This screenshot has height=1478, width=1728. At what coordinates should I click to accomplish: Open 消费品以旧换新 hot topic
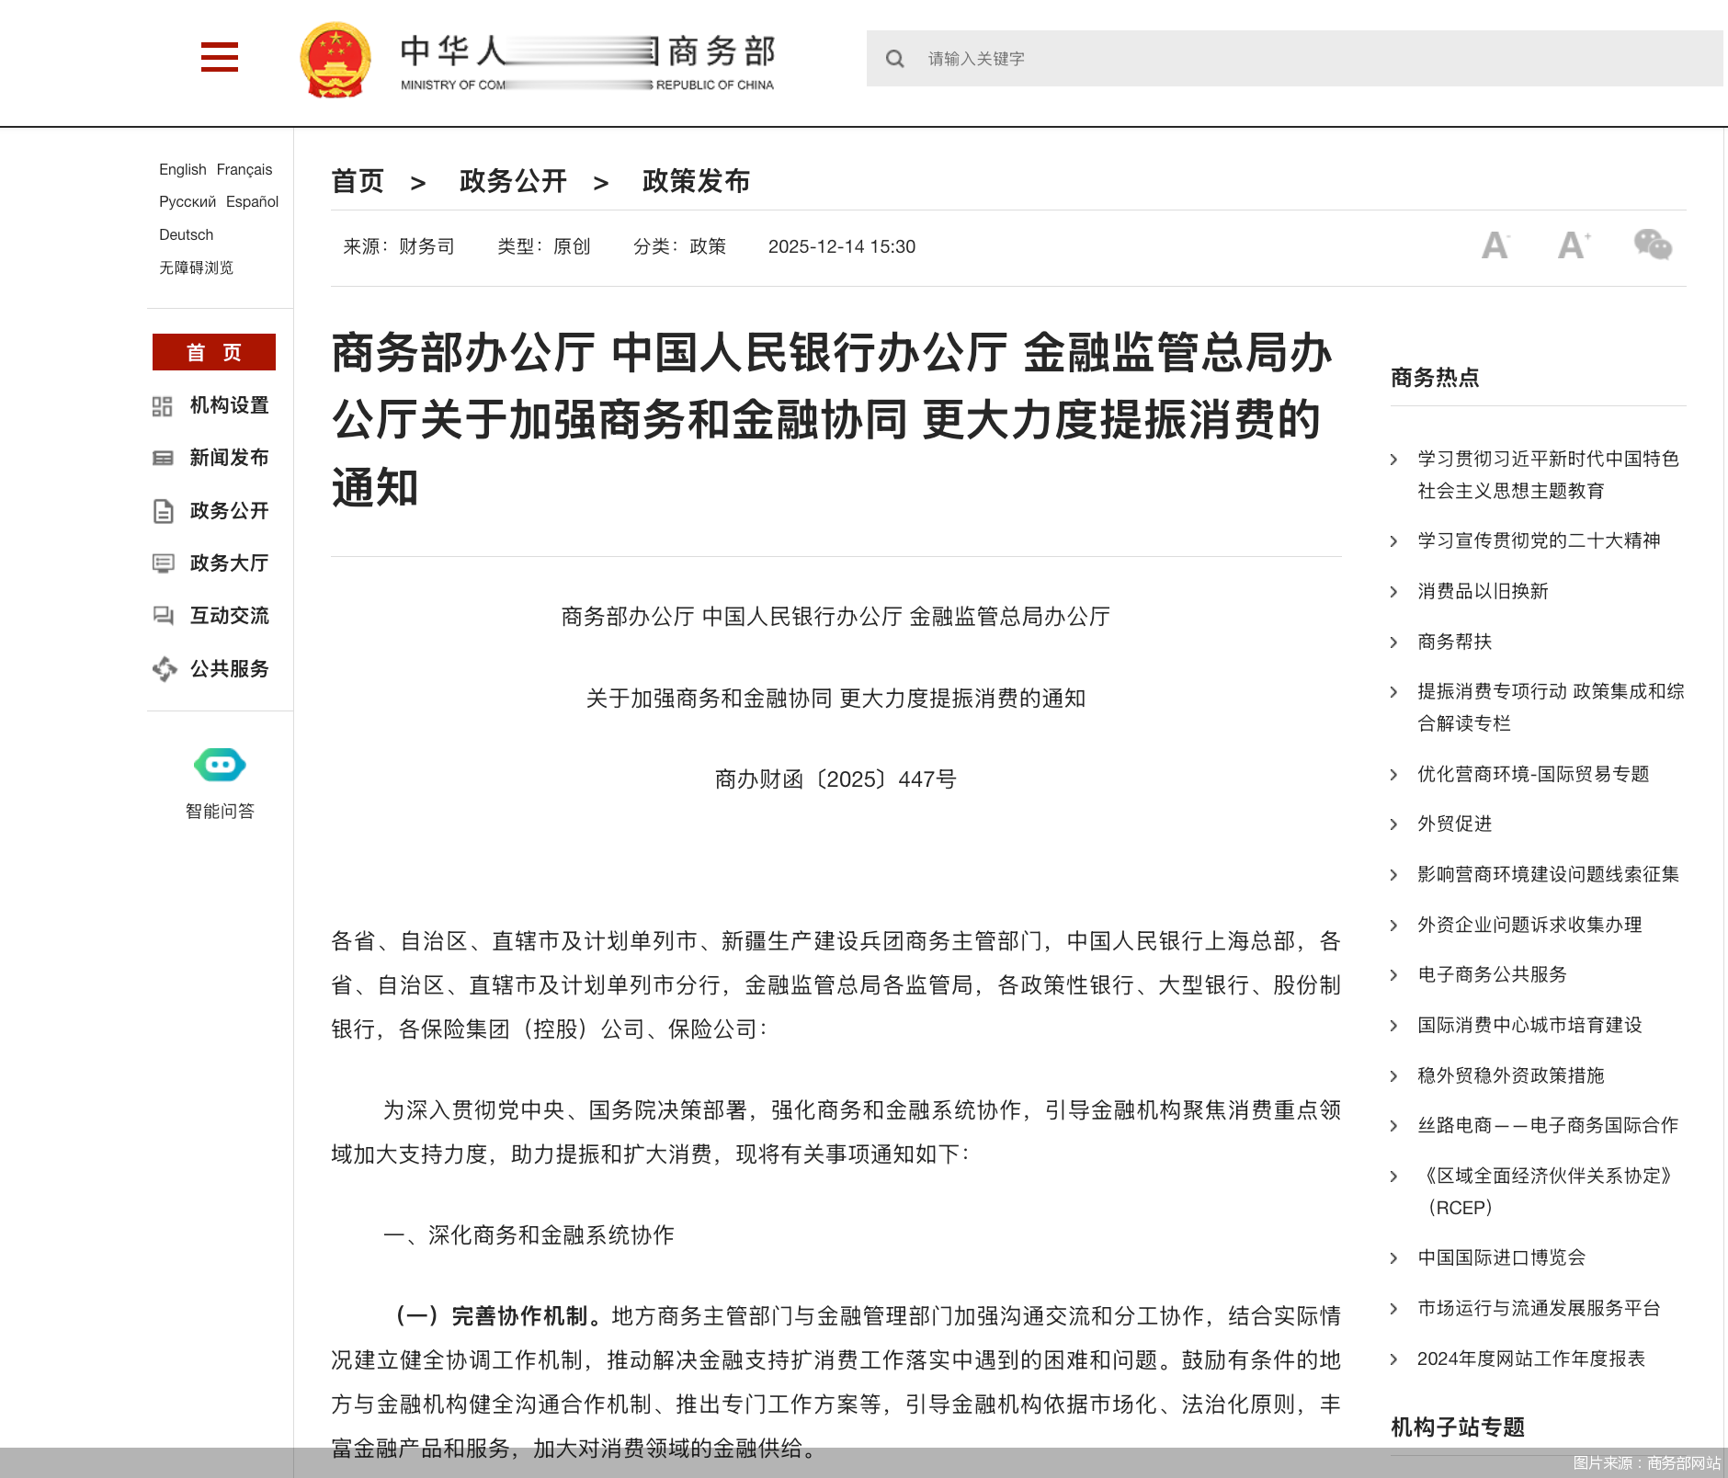click(x=1483, y=591)
